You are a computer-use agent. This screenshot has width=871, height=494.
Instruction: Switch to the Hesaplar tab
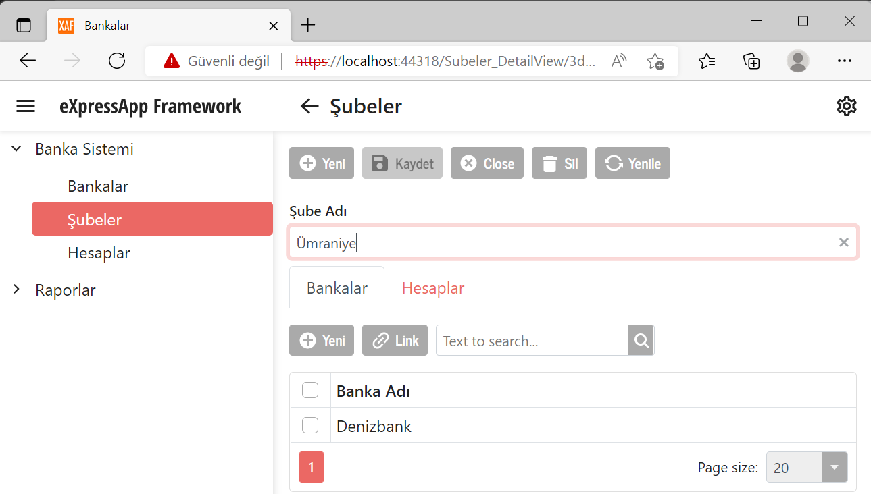[433, 288]
